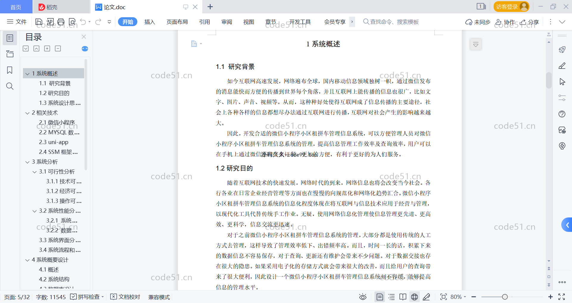Click the eye protection mode icon
The height and width of the screenshot is (303, 572).
click(363, 297)
